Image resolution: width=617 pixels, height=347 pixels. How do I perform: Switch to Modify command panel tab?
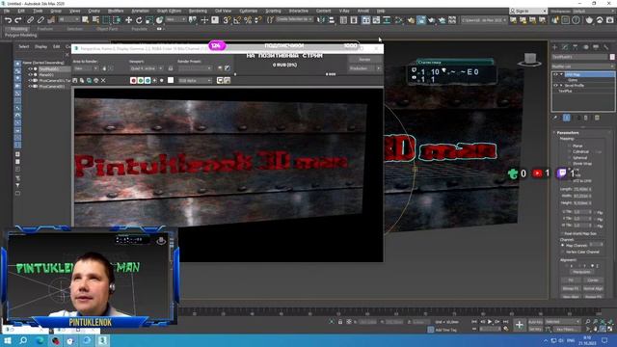click(565, 47)
